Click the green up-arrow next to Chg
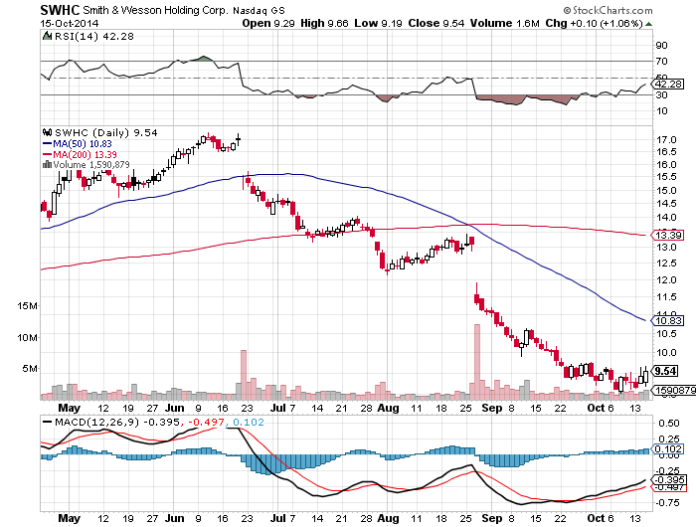The height and width of the screenshot is (527, 696). click(x=649, y=24)
